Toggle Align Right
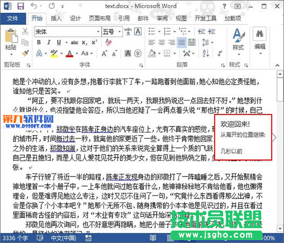The width and height of the screenshot is (284, 243). pos(171,42)
